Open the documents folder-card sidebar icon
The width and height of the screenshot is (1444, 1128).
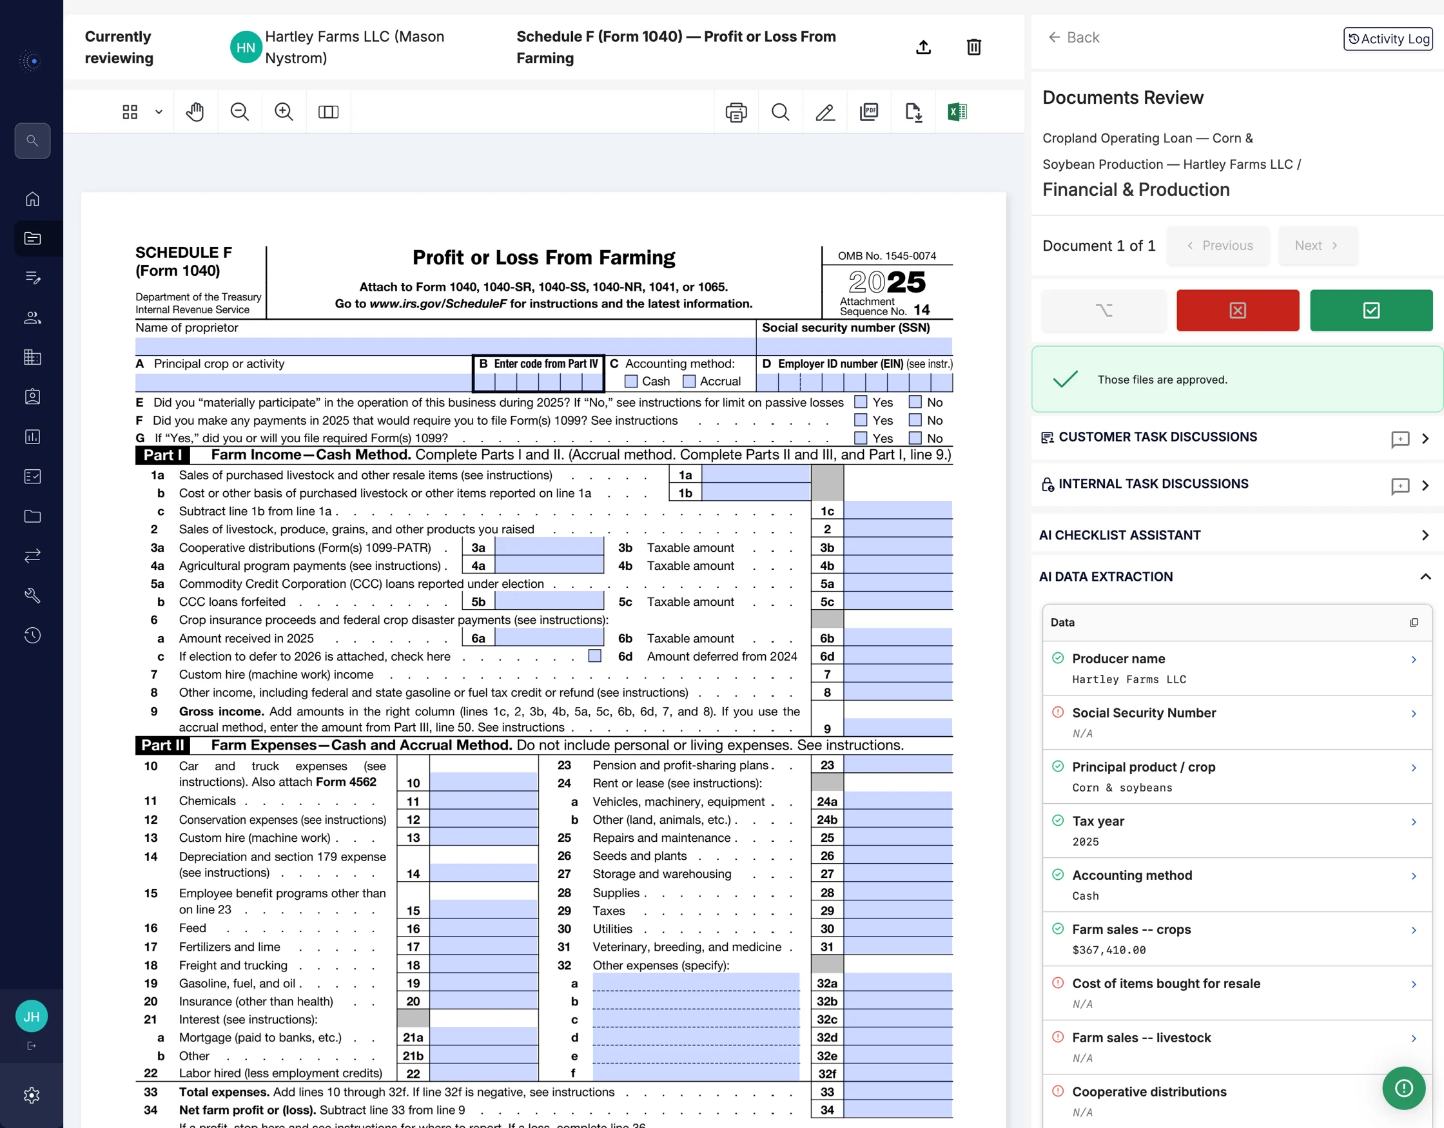coord(32,238)
